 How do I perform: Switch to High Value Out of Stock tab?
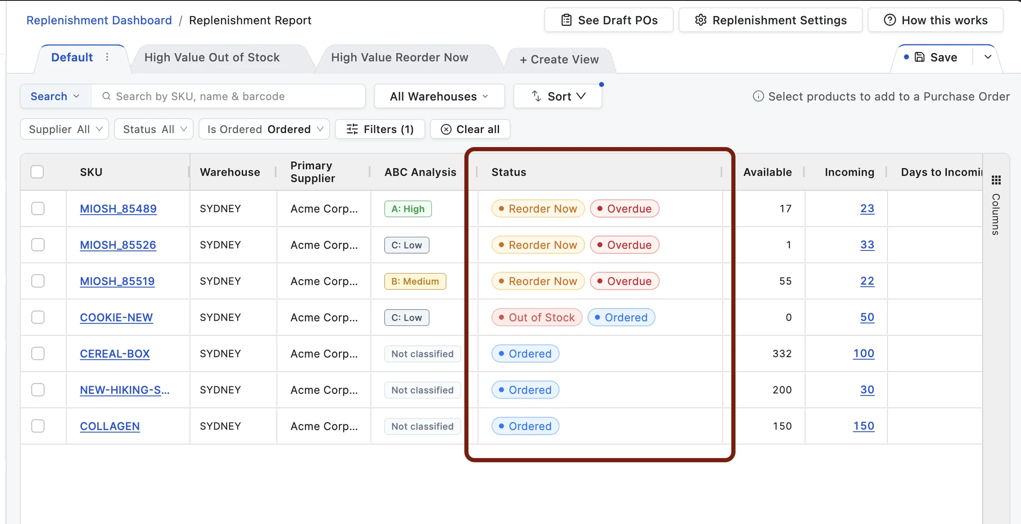[x=212, y=57]
